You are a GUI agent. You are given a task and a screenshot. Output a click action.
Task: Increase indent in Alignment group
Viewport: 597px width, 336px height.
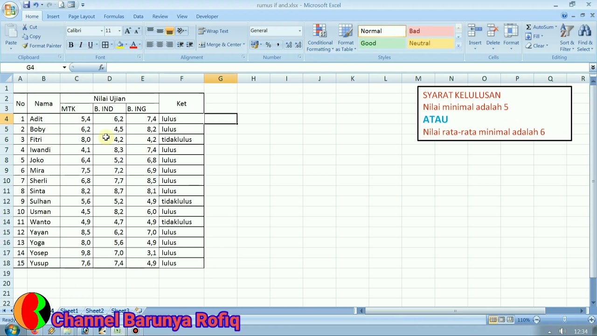(x=190, y=45)
